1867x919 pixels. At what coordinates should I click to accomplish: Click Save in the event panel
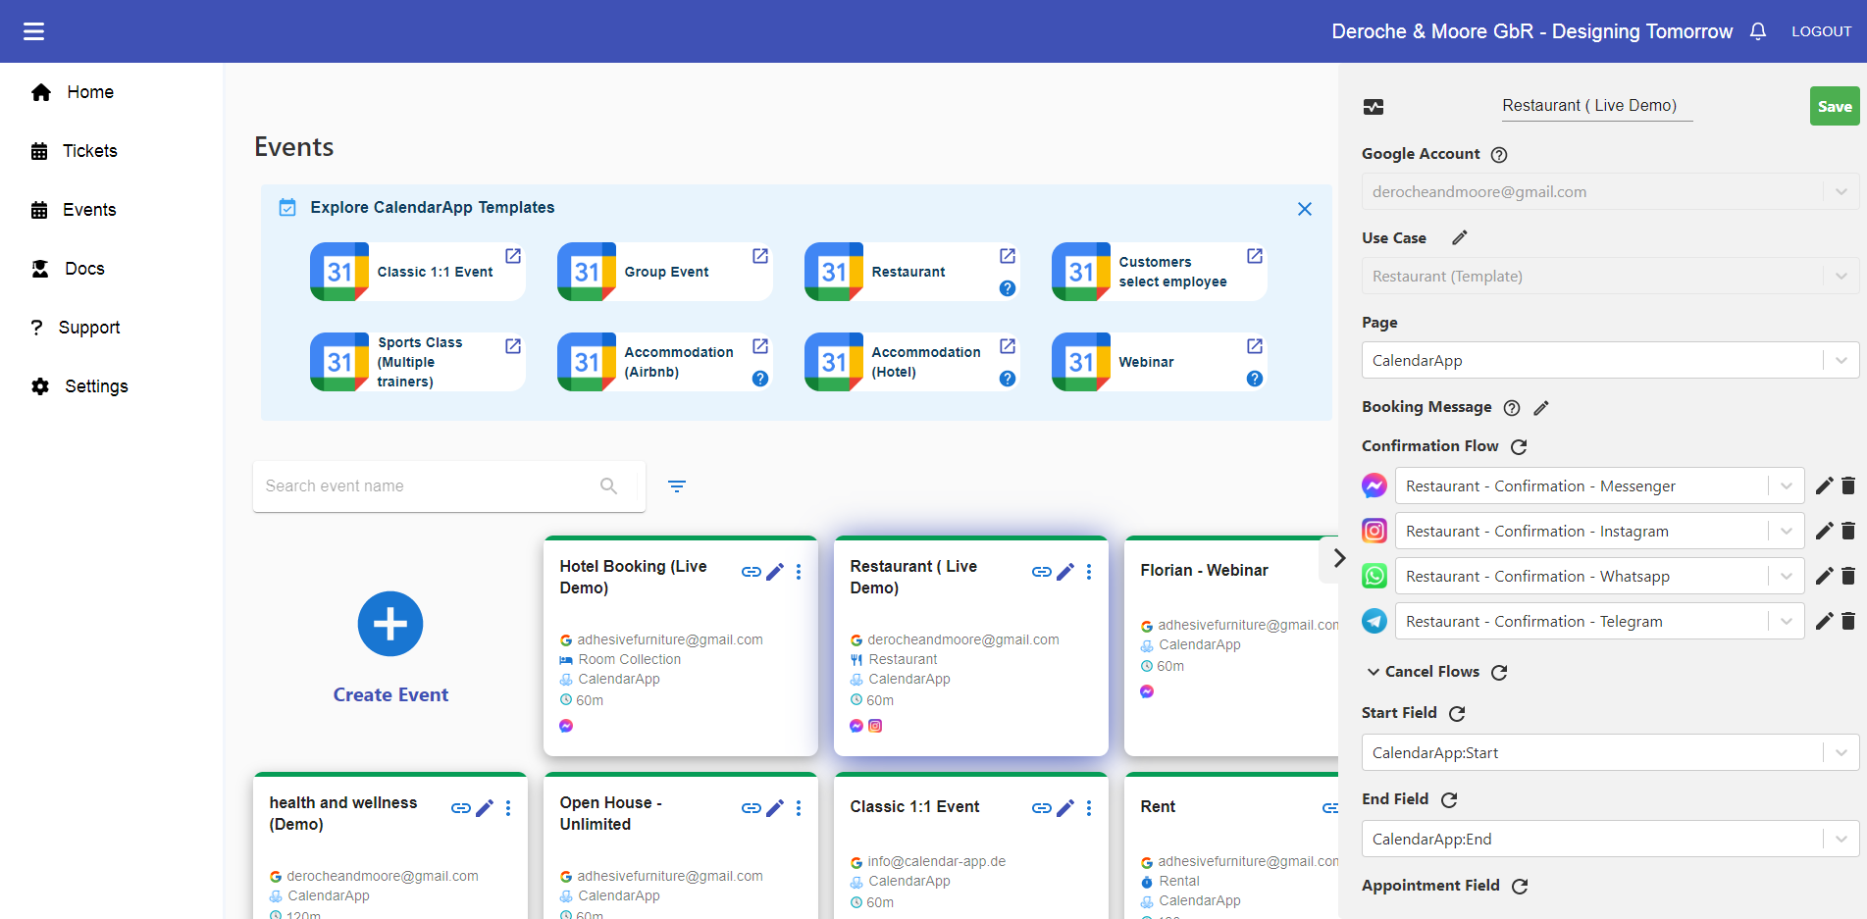[1835, 106]
